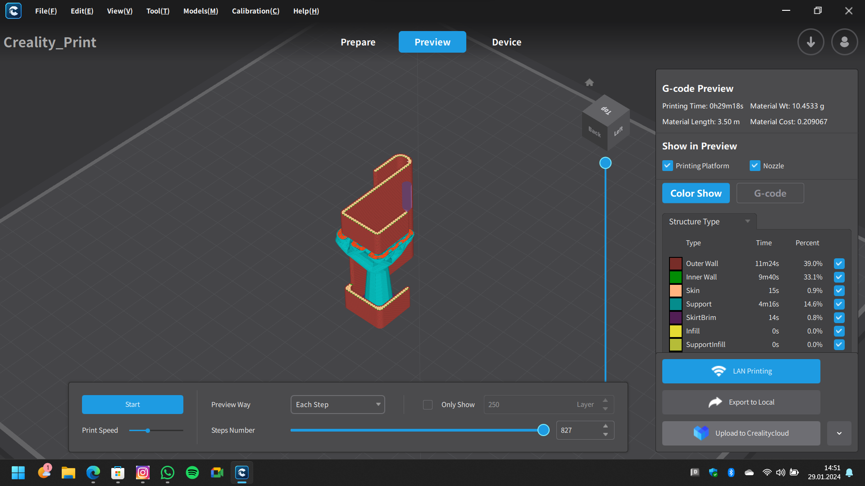Toggle the Only Show checkbox
The width and height of the screenshot is (865, 486).
(428, 405)
